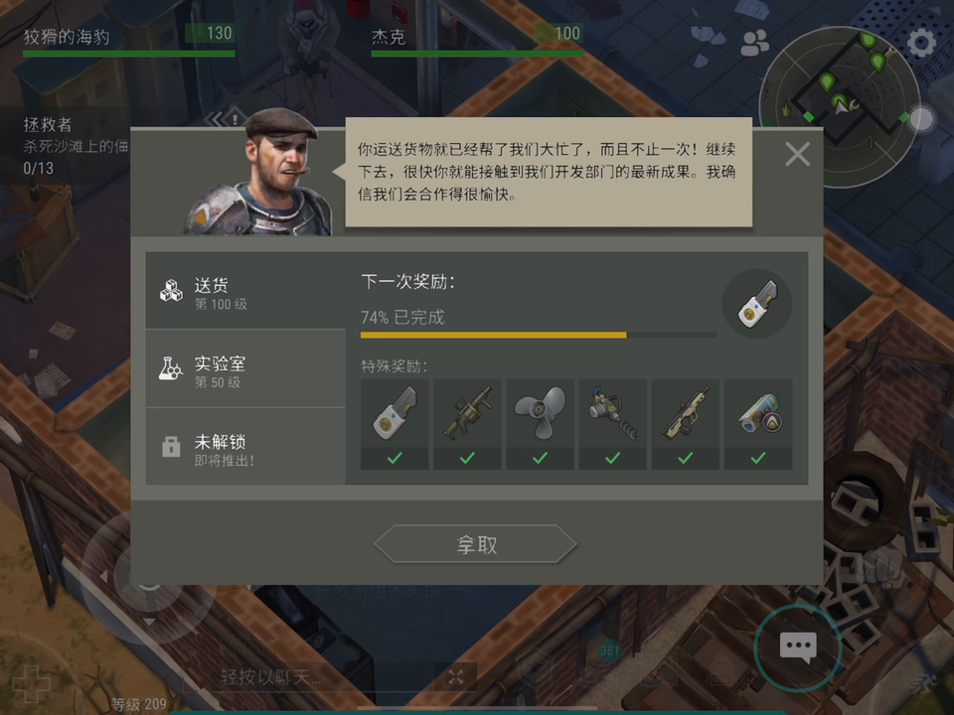This screenshot has width=954, height=715.
Task: Select the drill tool reward
Action: [613, 413]
